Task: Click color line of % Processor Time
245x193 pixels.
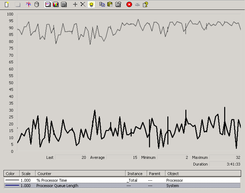Action: pyautogui.click(x=12, y=180)
